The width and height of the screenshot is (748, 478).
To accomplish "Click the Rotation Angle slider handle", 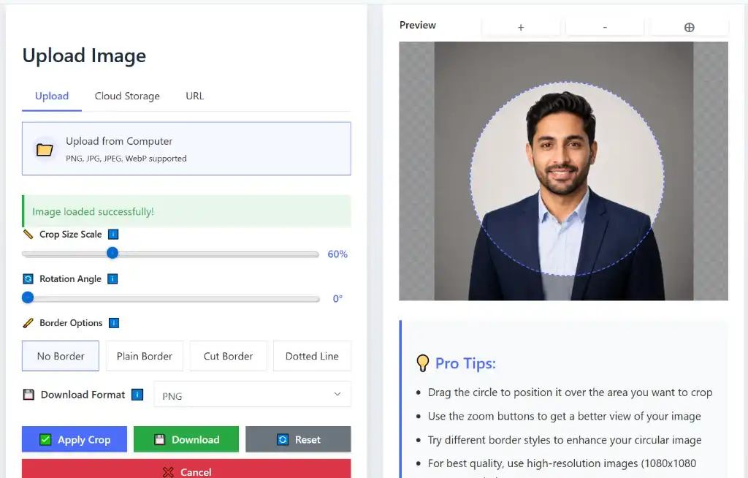I will (28, 297).
